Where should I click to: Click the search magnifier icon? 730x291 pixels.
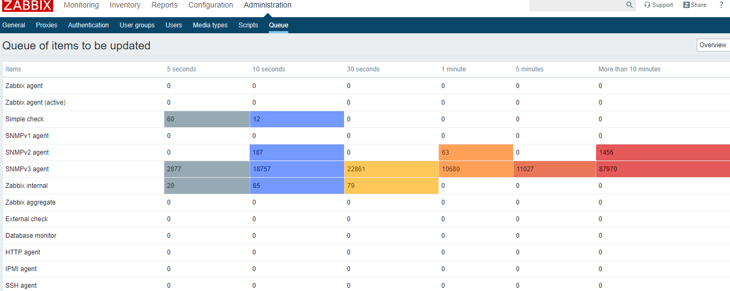click(629, 5)
